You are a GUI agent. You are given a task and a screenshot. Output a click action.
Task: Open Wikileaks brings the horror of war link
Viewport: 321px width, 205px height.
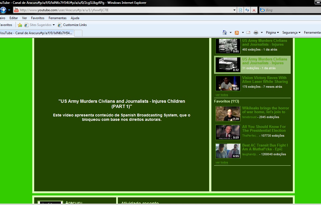point(265,110)
